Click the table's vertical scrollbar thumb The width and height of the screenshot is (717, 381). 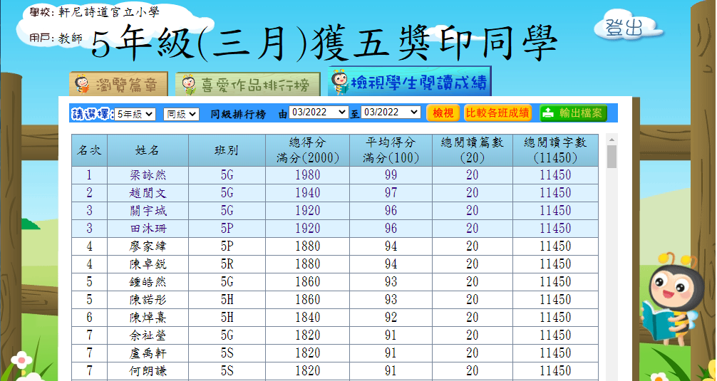click(612, 157)
